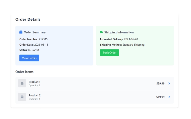Click the Product 2 box thumbnail icon
Viewport: 191px width, 119px height.
tap(22, 97)
